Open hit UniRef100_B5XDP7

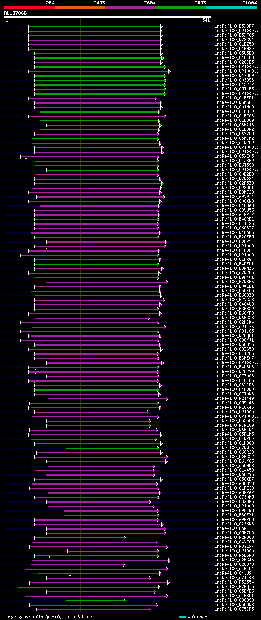coord(234,26)
